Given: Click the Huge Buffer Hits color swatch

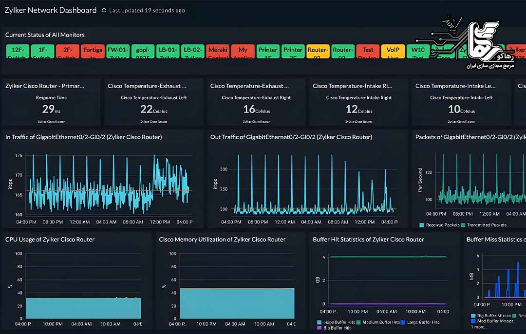Looking at the screenshot, I should [319, 322].
